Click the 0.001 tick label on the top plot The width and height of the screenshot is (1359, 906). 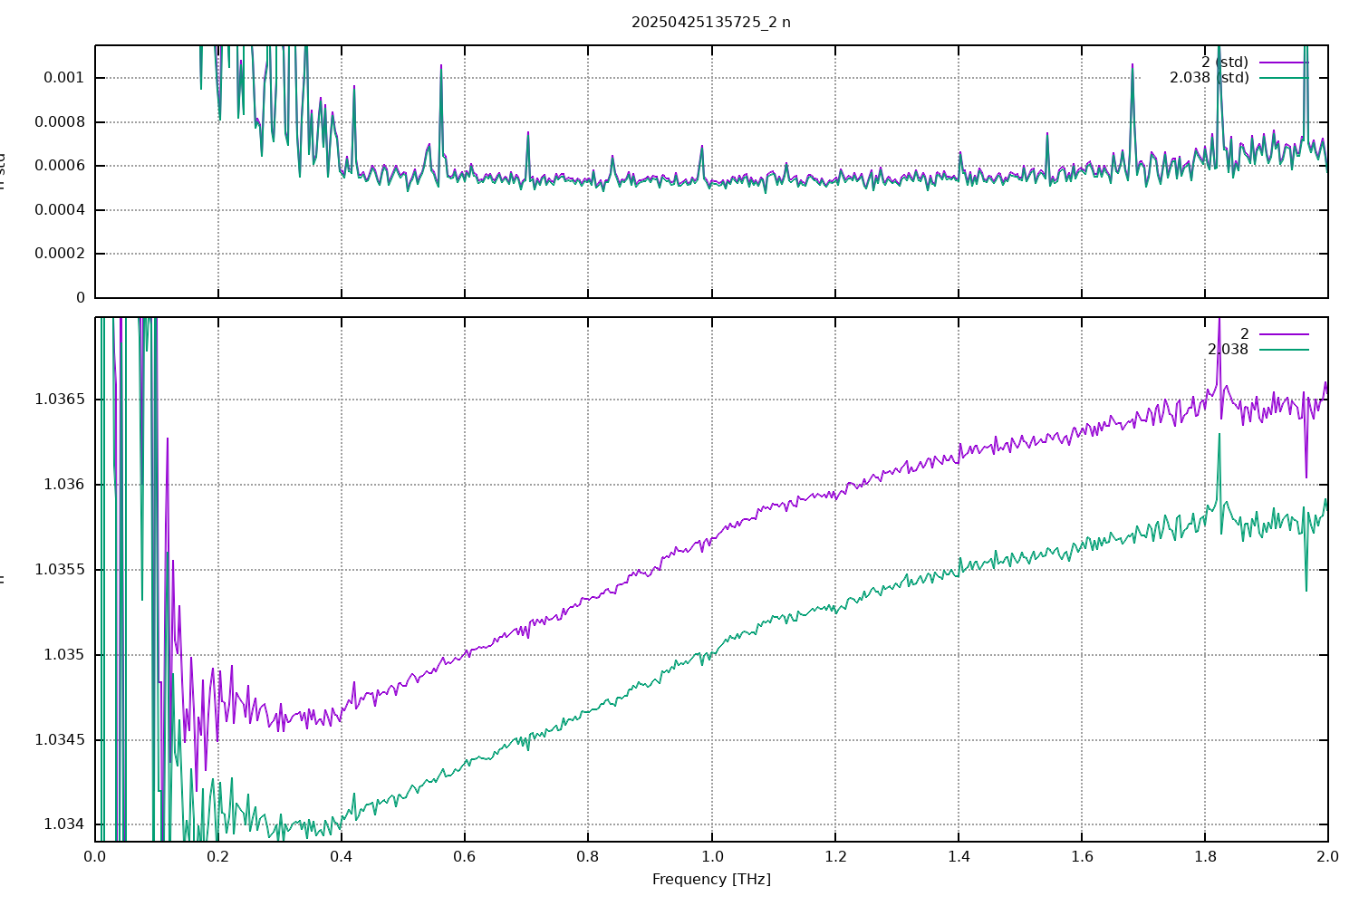coord(63,78)
